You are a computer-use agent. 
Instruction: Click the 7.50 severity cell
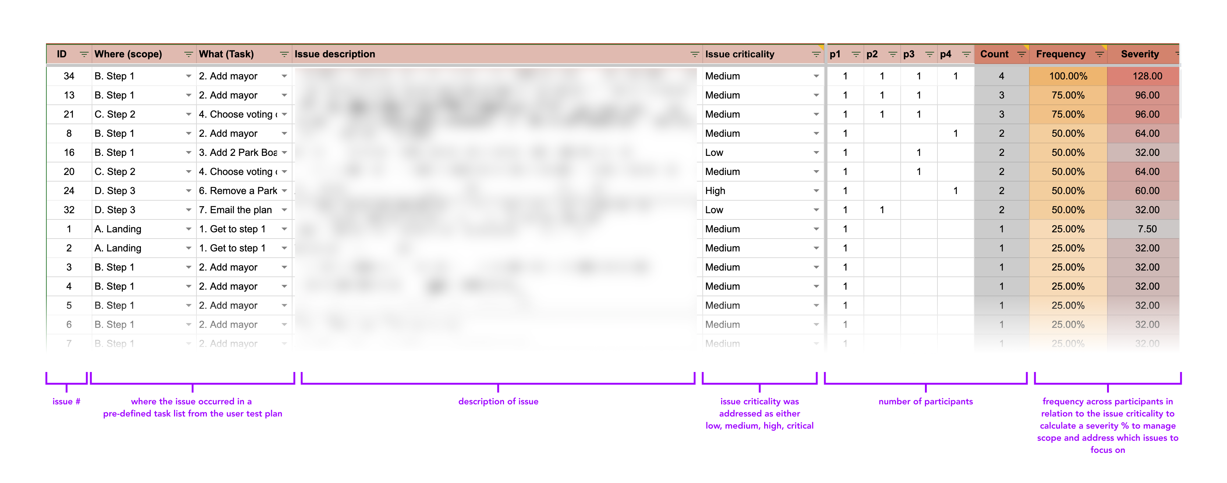(x=1143, y=229)
